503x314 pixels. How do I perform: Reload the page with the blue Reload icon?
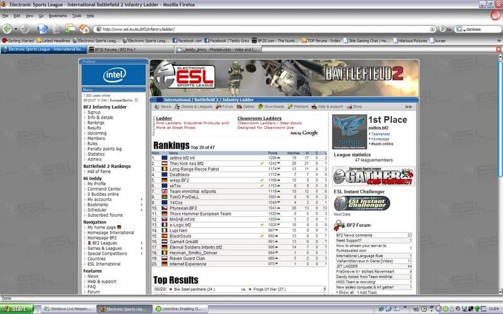(42, 29)
